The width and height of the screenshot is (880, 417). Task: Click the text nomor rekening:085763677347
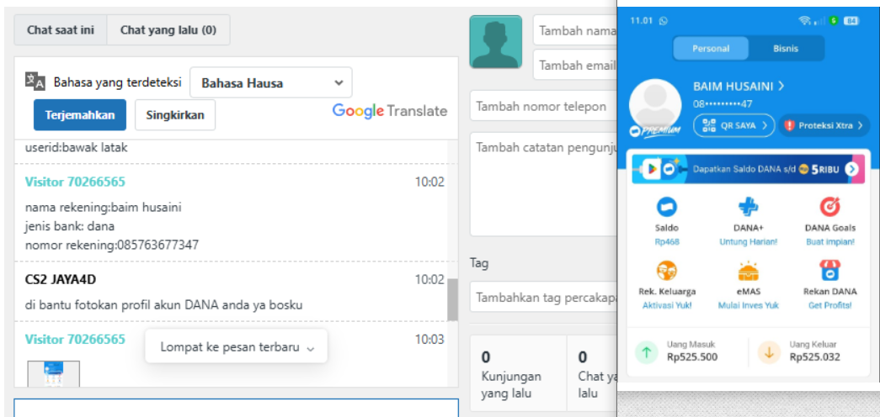pyautogui.click(x=112, y=245)
